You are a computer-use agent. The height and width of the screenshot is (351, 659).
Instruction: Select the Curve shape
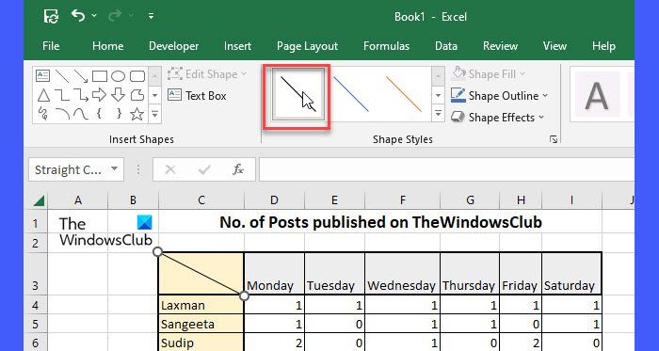[81, 114]
